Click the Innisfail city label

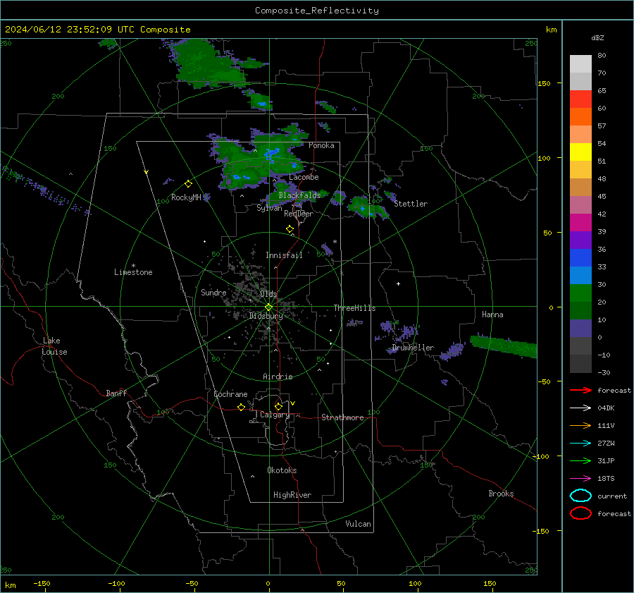coord(284,255)
